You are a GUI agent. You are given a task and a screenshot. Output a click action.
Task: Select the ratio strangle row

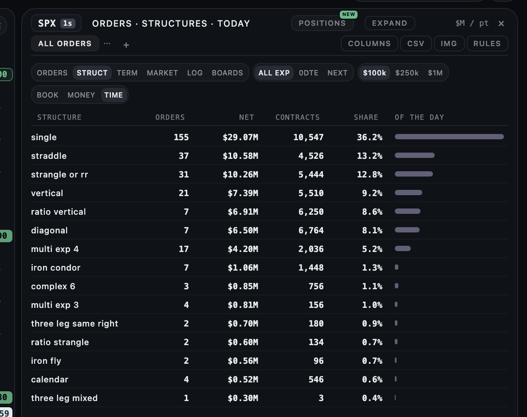270,342
